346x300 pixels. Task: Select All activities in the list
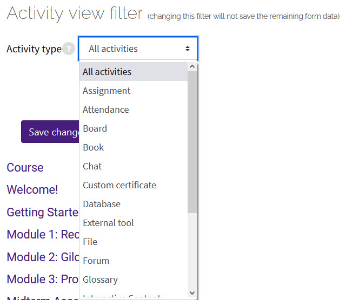point(134,72)
